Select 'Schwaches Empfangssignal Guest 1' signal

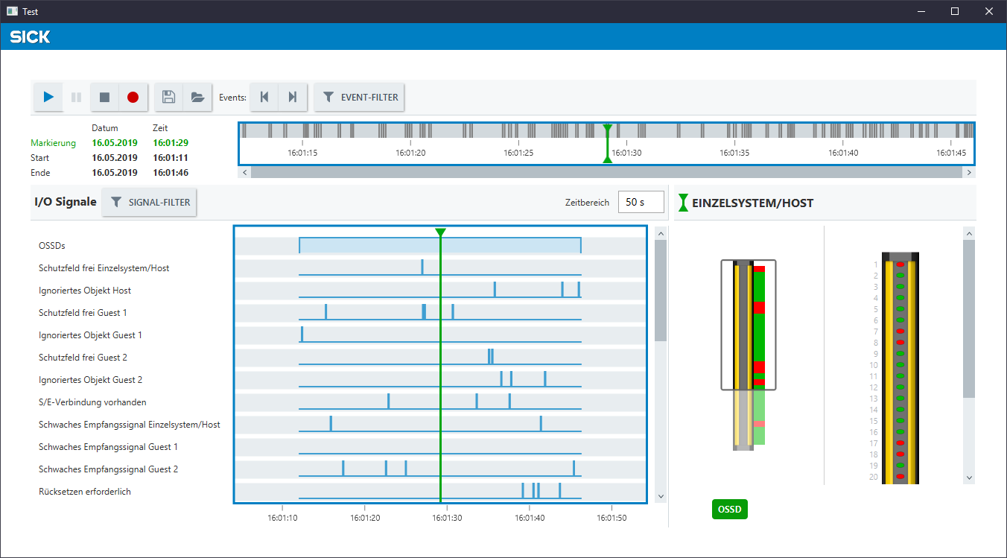tap(108, 447)
